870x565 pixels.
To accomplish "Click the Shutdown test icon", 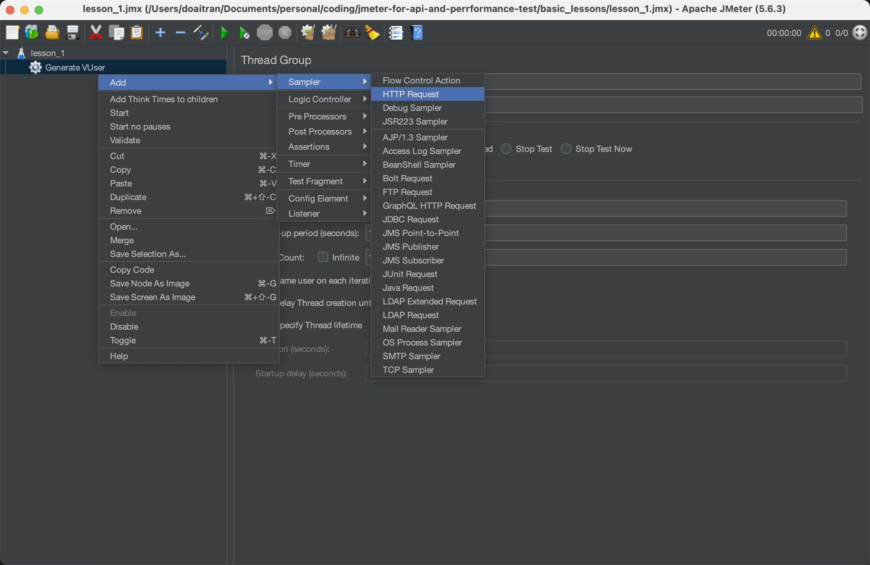I will point(285,32).
